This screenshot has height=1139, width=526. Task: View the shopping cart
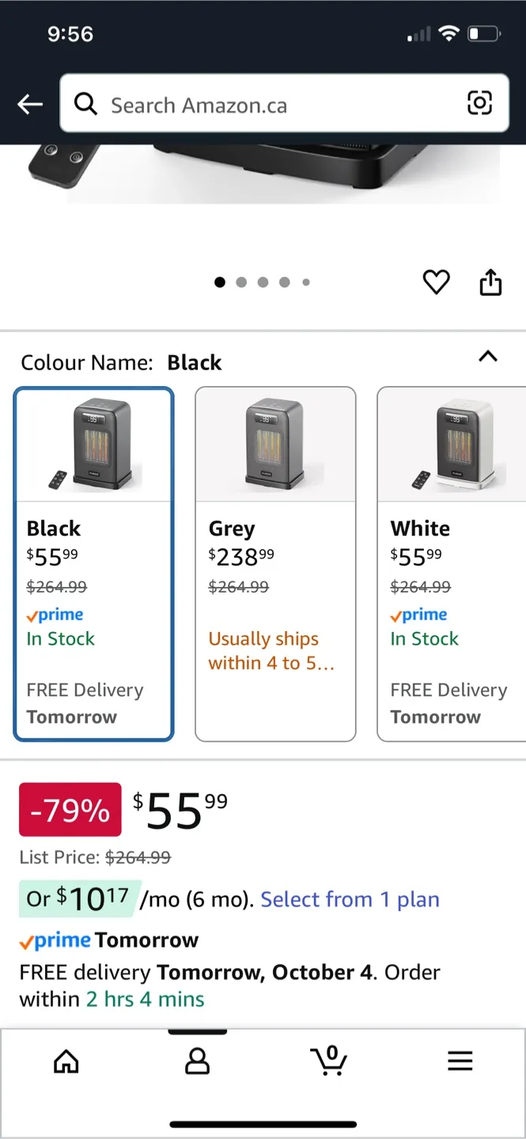(329, 1061)
